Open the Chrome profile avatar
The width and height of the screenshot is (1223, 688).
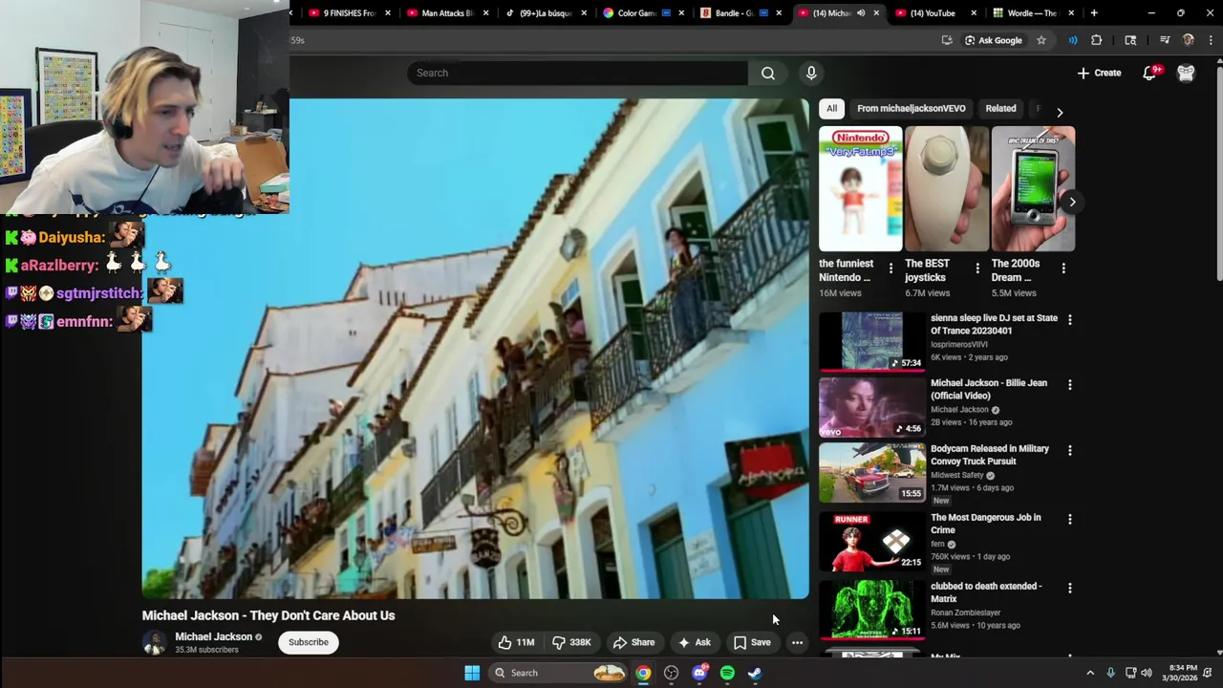coord(1189,40)
